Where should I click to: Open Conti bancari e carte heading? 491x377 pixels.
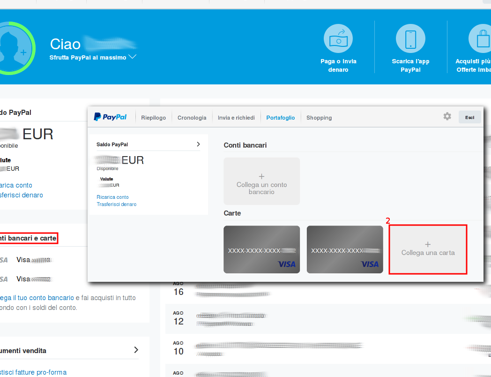pos(28,238)
